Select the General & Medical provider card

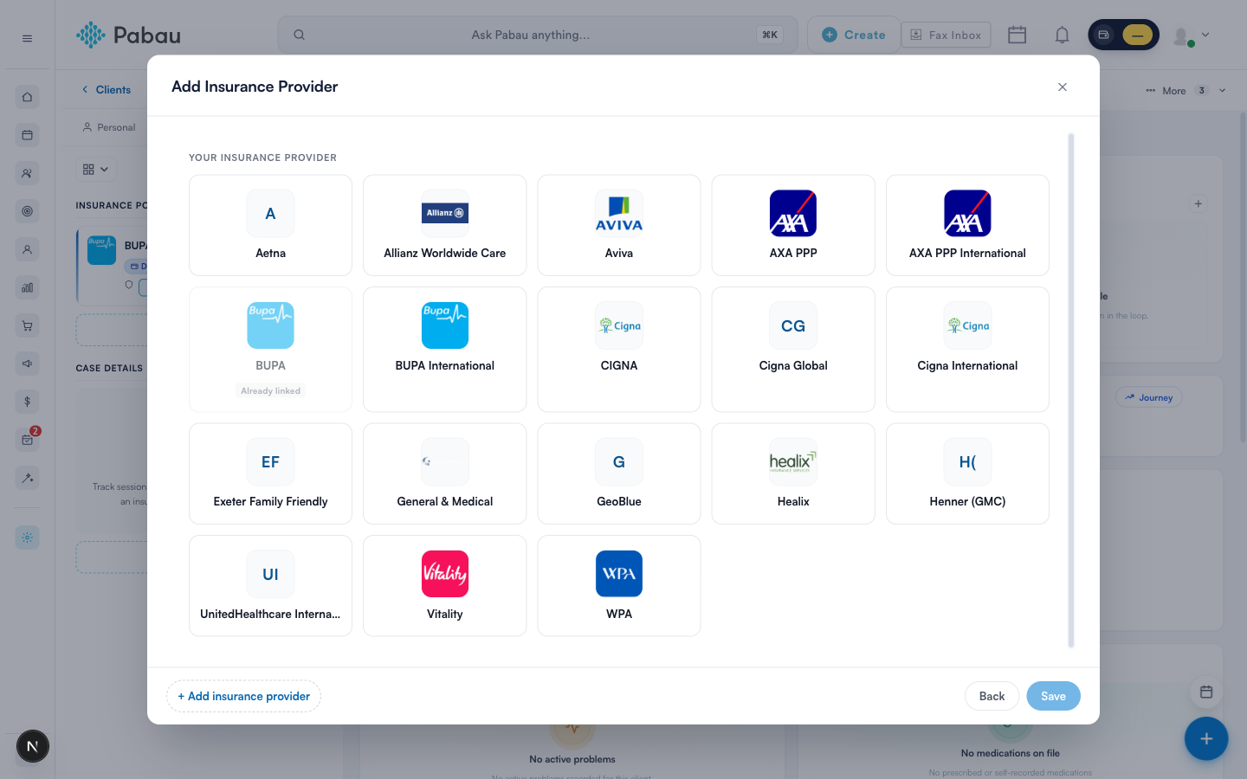(444, 473)
